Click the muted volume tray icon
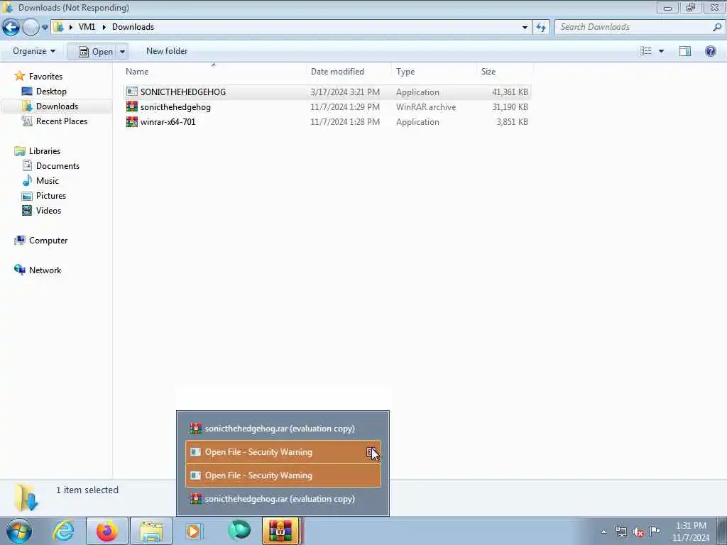 (x=638, y=532)
